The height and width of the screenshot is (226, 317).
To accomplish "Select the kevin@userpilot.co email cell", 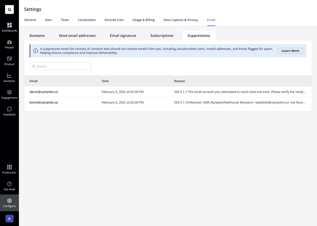I will point(44,102).
